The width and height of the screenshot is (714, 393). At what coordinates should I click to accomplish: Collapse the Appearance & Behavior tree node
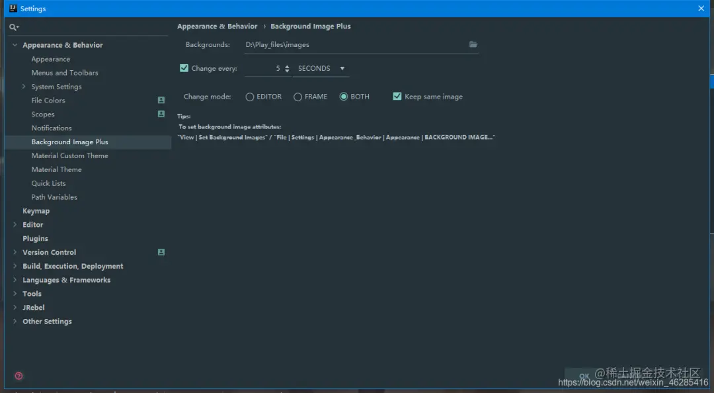(x=15, y=45)
